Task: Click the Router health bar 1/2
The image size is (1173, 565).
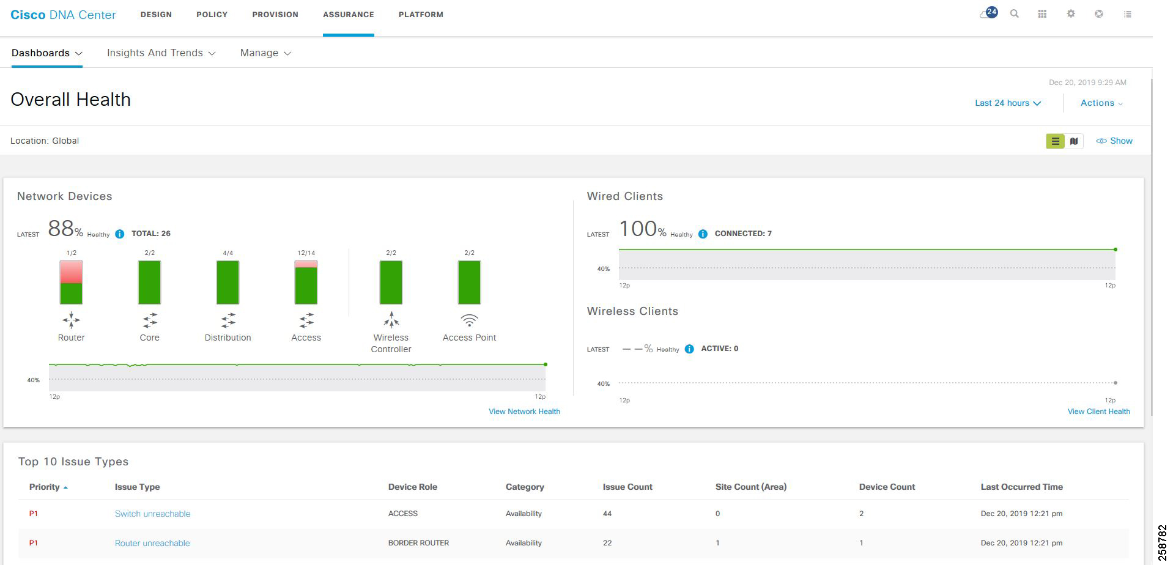Action: 71,282
